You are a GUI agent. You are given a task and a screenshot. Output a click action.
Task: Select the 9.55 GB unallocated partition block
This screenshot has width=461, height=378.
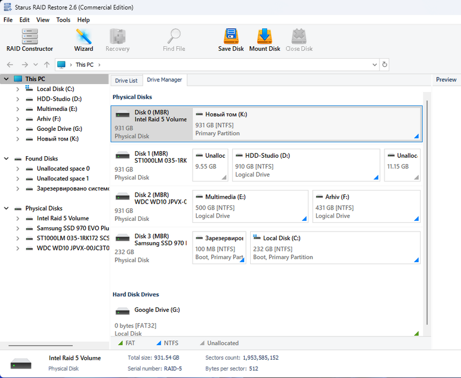click(x=210, y=165)
